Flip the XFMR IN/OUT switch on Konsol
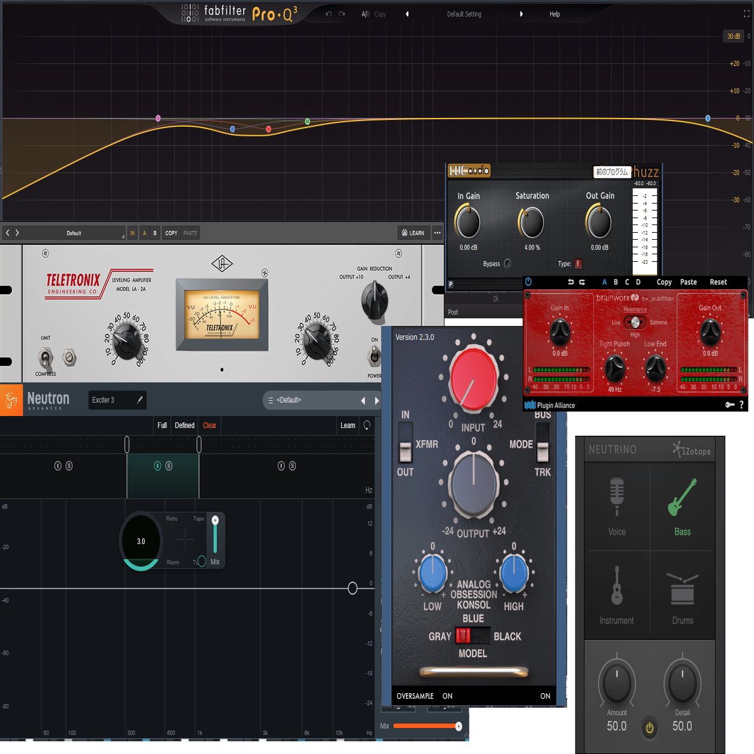754x754 pixels. pos(405,442)
